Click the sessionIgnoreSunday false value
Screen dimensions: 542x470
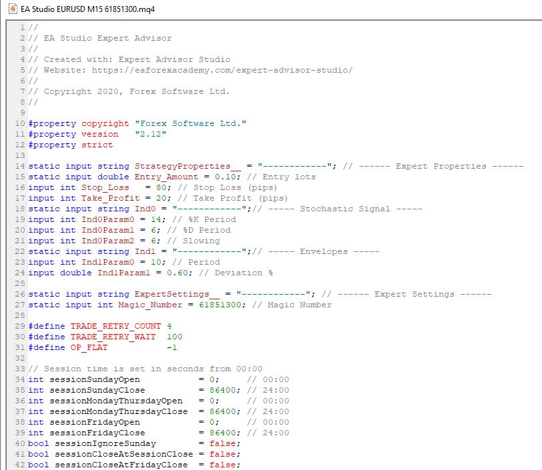click(x=223, y=443)
